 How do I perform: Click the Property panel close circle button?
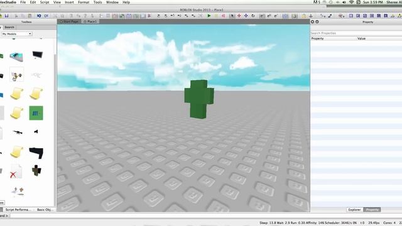click(x=312, y=22)
